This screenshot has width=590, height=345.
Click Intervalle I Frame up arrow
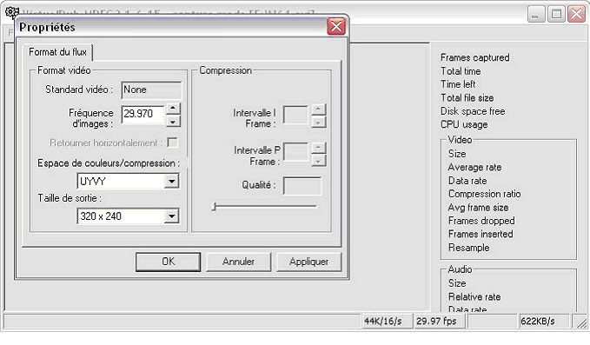point(318,109)
